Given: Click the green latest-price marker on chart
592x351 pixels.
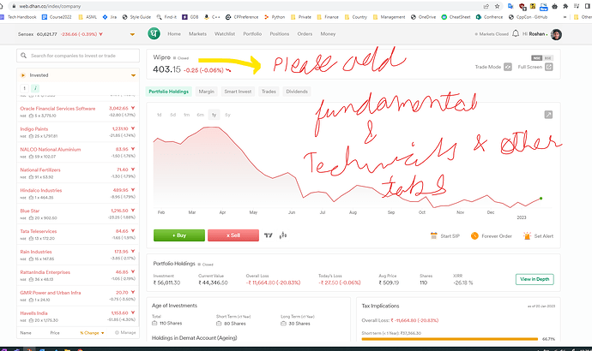Looking at the screenshot, I should tap(541, 199).
